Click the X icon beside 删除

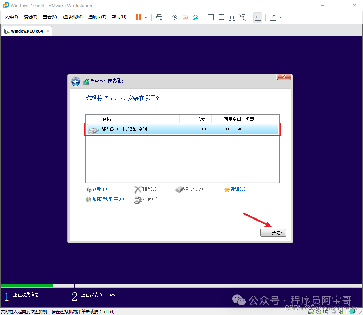click(x=137, y=189)
